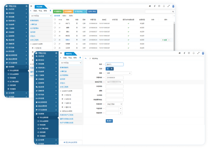Click the green add student button
Viewport: 209px width, 149px height.
pyautogui.click(x=58, y=11)
